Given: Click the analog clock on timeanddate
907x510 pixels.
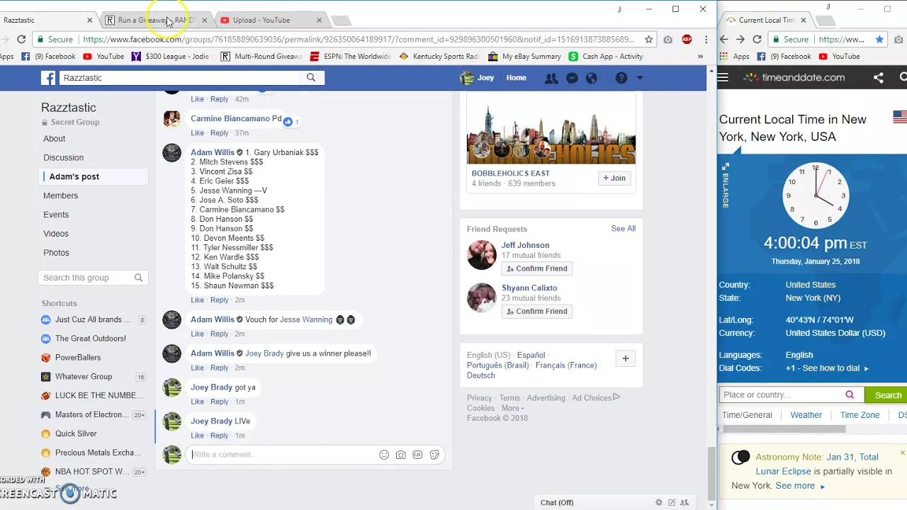Looking at the screenshot, I should pos(816,195).
